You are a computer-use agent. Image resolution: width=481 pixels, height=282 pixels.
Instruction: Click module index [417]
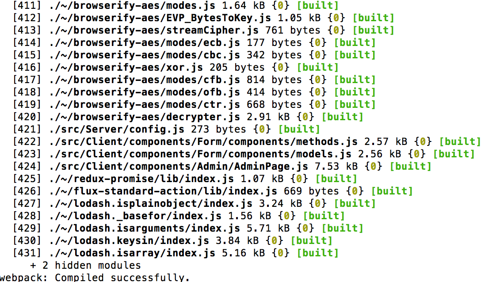pyautogui.click(x=27, y=80)
